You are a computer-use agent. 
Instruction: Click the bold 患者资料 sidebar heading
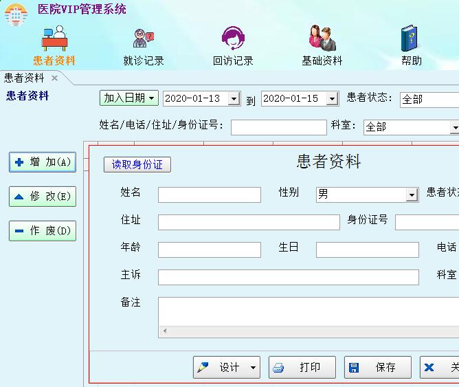point(27,96)
